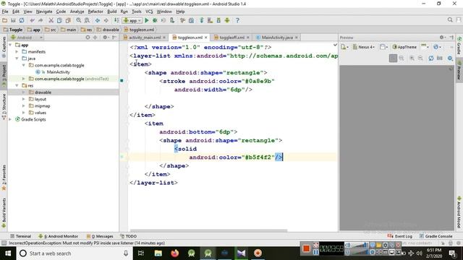Viewport: 463px width, 260px height.
Task: Select the drawable folder in the tree
Action: (43, 92)
